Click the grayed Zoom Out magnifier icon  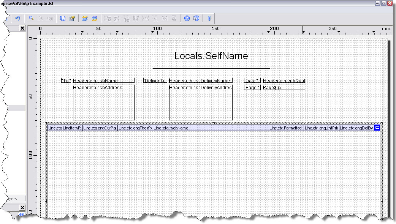point(40,19)
